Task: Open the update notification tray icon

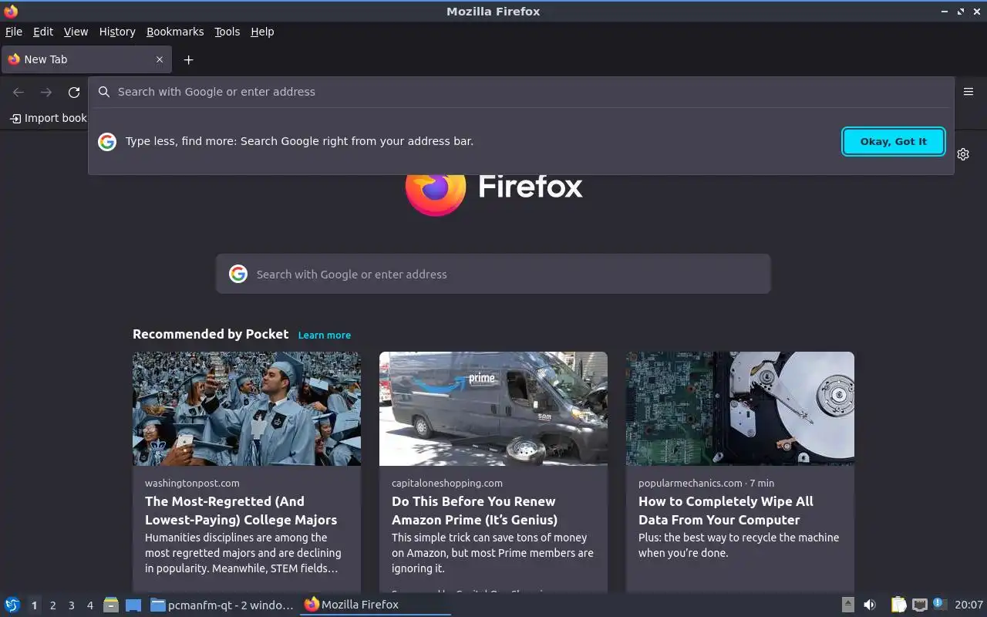Action: point(939,604)
